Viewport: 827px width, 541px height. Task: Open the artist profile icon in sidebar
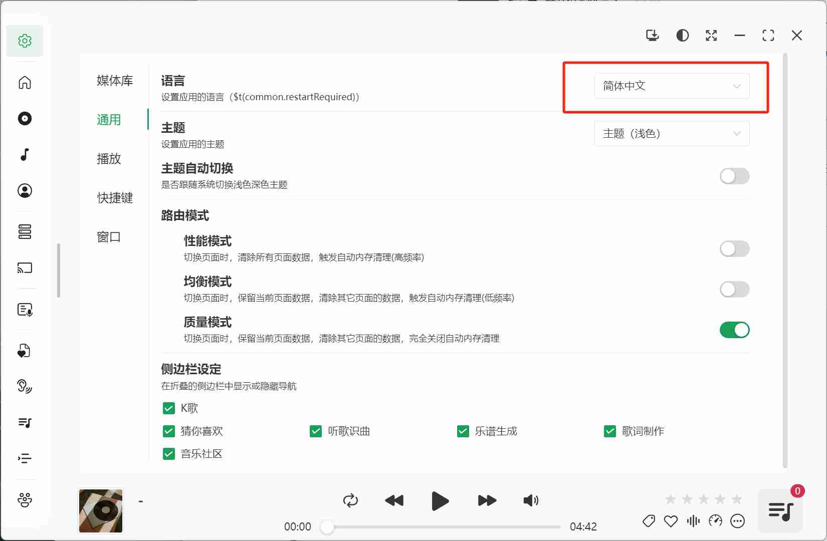point(25,191)
